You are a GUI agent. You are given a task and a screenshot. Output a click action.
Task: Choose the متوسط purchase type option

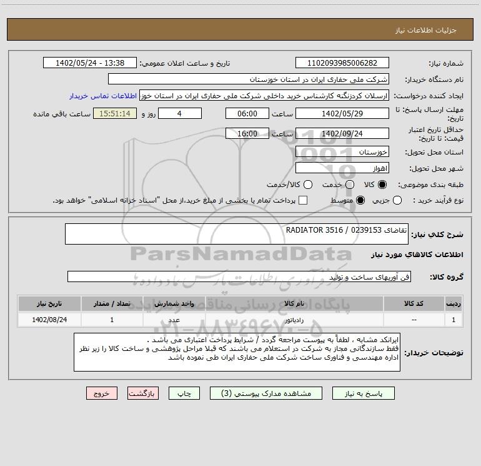pos(360,200)
